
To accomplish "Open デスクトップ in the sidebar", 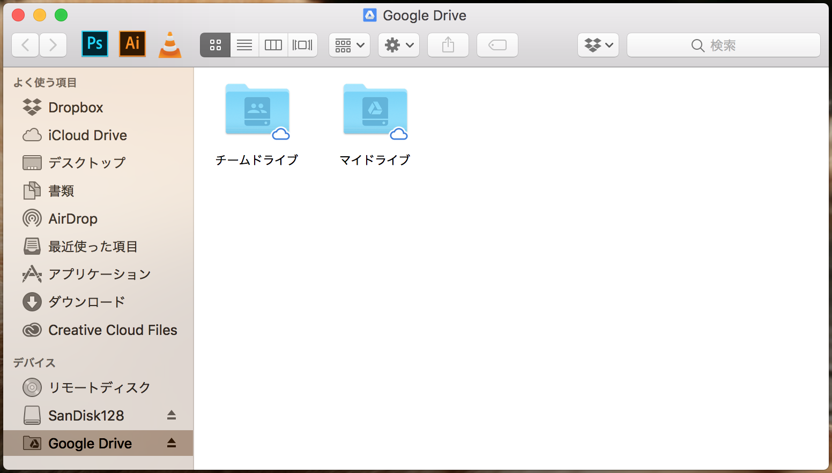I will point(98,163).
